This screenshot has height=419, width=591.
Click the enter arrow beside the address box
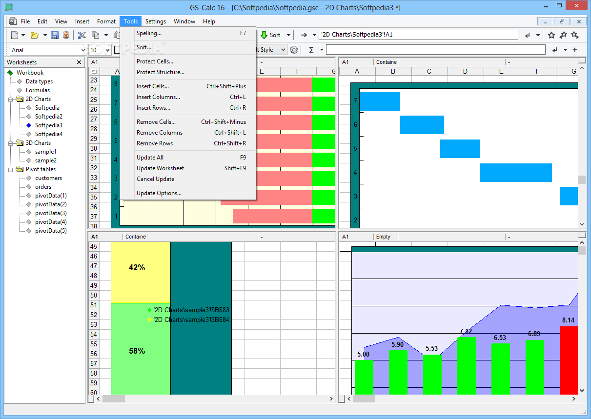tap(528, 35)
